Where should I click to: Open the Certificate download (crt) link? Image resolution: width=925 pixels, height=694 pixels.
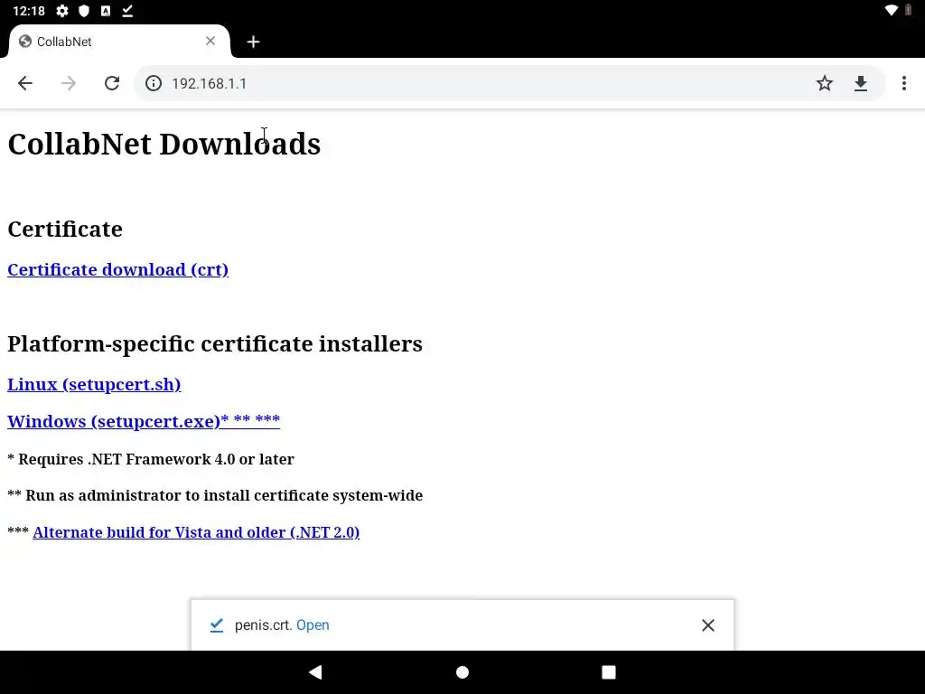[118, 269]
